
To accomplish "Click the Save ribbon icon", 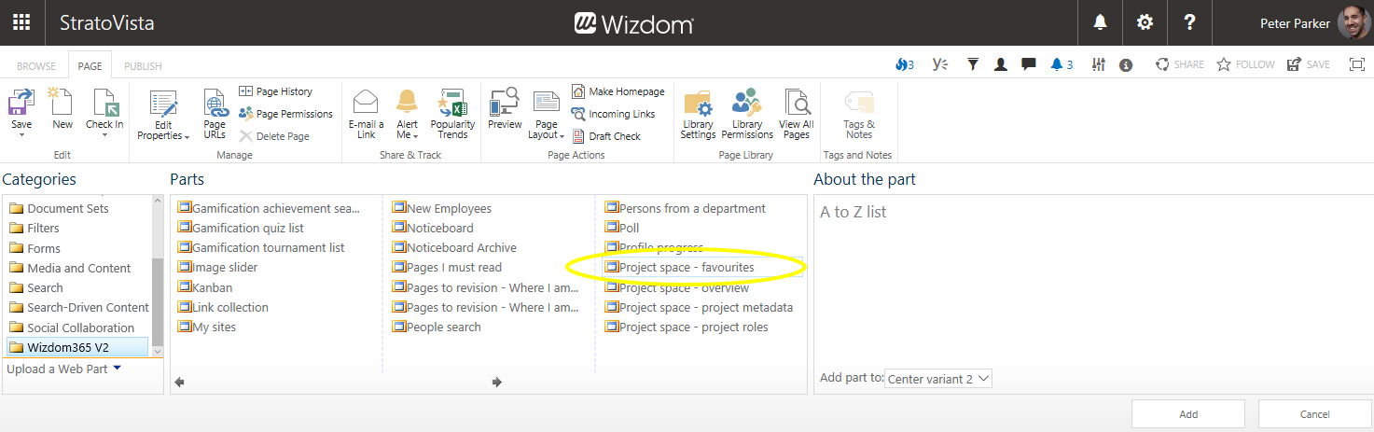I will pos(21,105).
